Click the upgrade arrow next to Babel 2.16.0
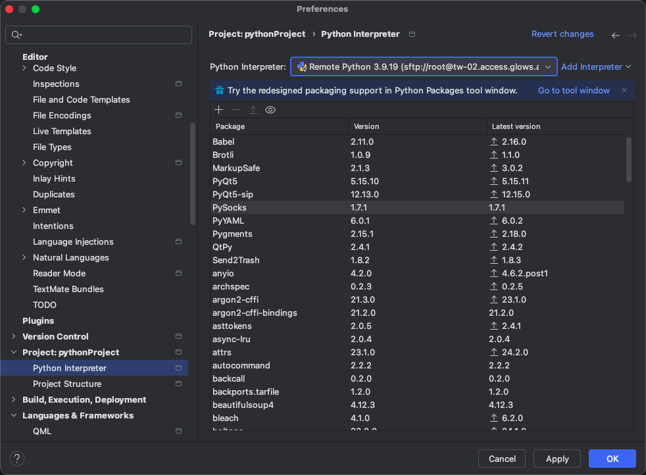This screenshot has width=646, height=475. point(494,141)
